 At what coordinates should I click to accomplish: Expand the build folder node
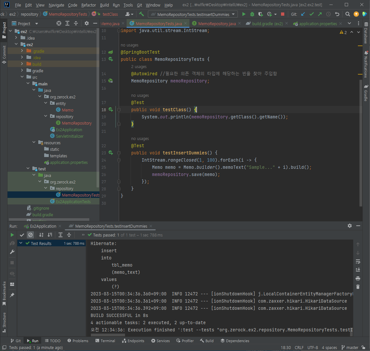tap(22, 64)
